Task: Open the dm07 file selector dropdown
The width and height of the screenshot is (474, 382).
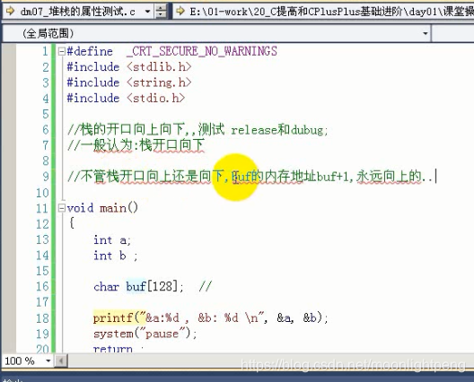Action: click(x=147, y=12)
